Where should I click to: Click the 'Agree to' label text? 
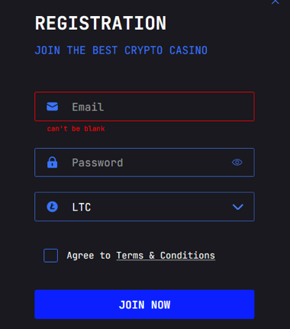click(x=89, y=256)
